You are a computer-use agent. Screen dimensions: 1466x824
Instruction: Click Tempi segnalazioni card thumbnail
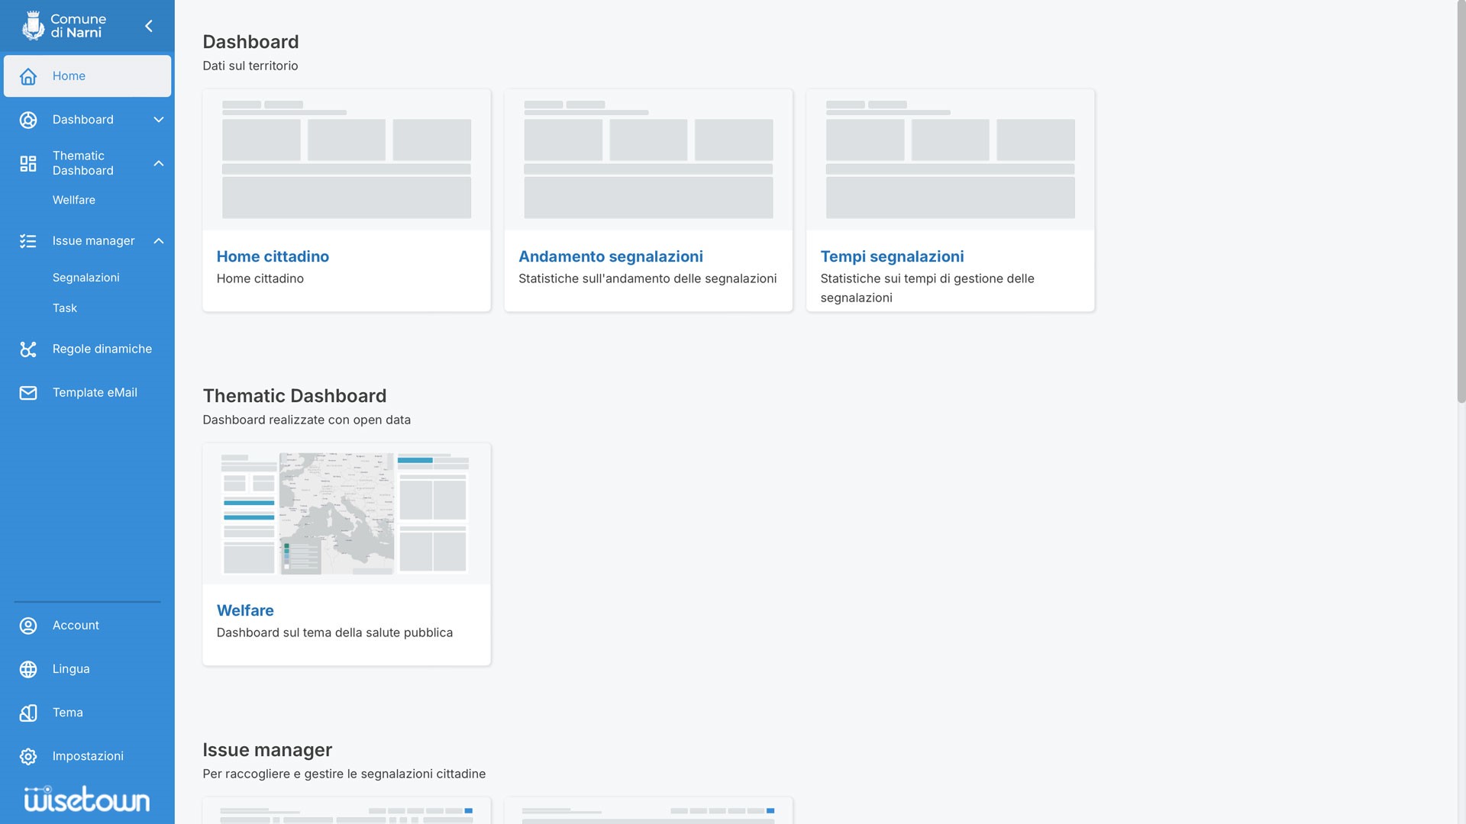point(951,160)
